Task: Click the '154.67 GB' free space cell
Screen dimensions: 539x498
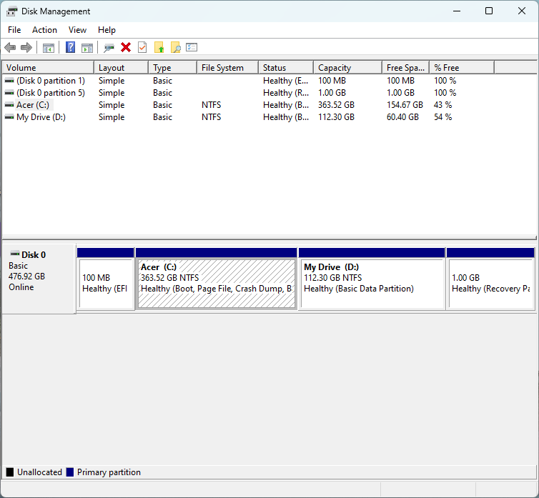Action: click(405, 105)
